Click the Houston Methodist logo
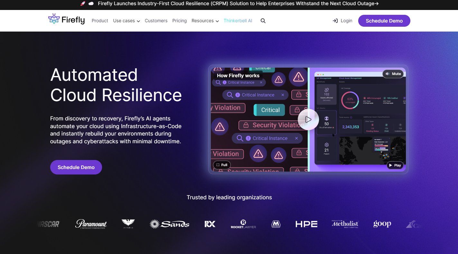458x254 pixels. click(345, 224)
